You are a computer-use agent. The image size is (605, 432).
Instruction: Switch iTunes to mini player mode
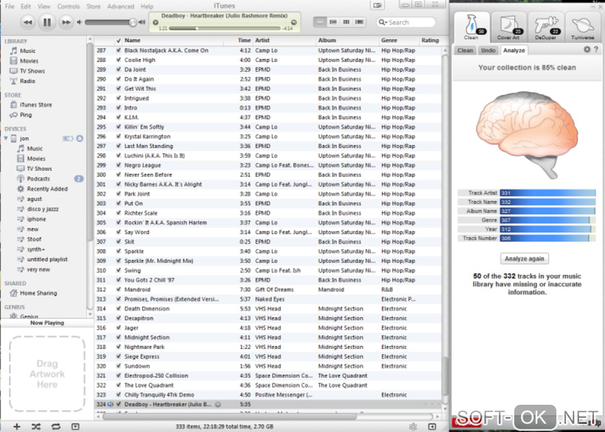[377, 5]
